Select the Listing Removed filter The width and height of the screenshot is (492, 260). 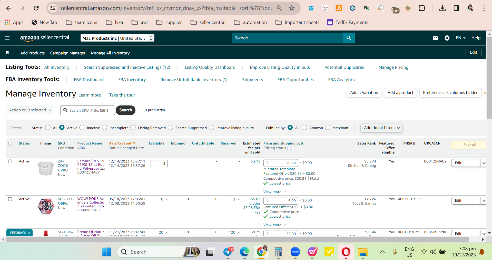click(133, 128)
